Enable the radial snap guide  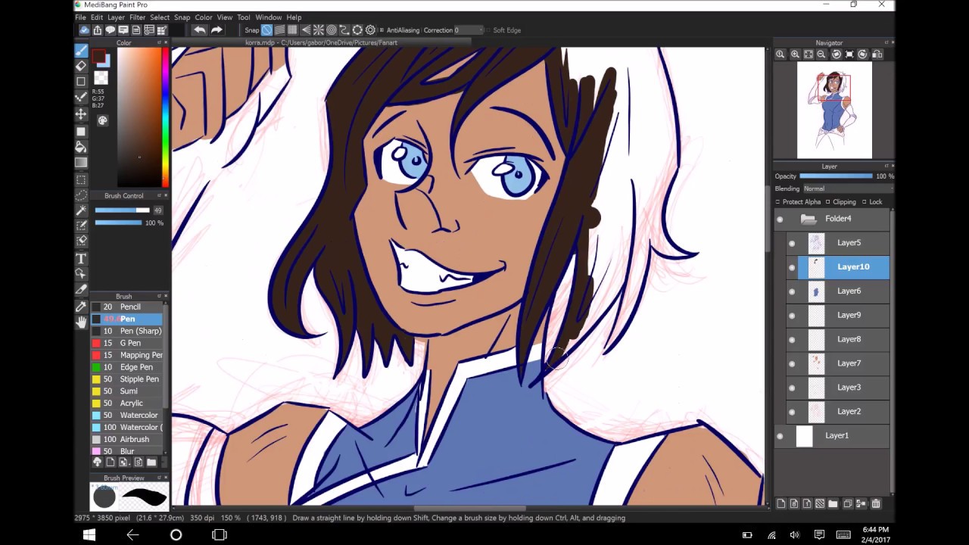pos(319,30)
